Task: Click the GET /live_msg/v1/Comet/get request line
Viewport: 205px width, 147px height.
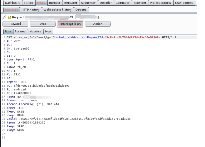Action: pyautogui.click(x=91, y=38)
